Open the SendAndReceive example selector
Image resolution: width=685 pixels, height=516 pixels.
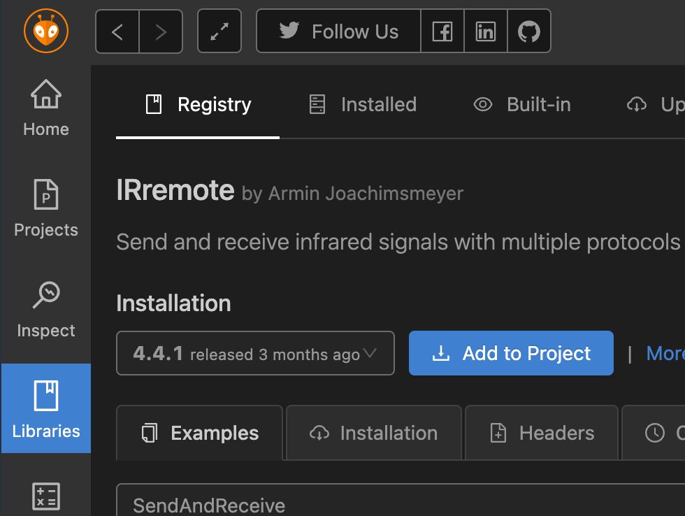[401, 501]
